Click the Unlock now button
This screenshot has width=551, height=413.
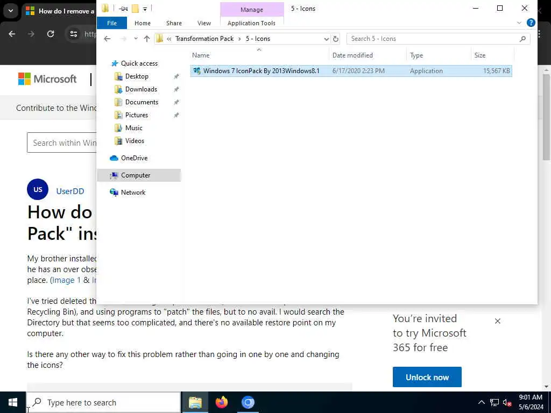pyautogui.click(x=427, y=377)
